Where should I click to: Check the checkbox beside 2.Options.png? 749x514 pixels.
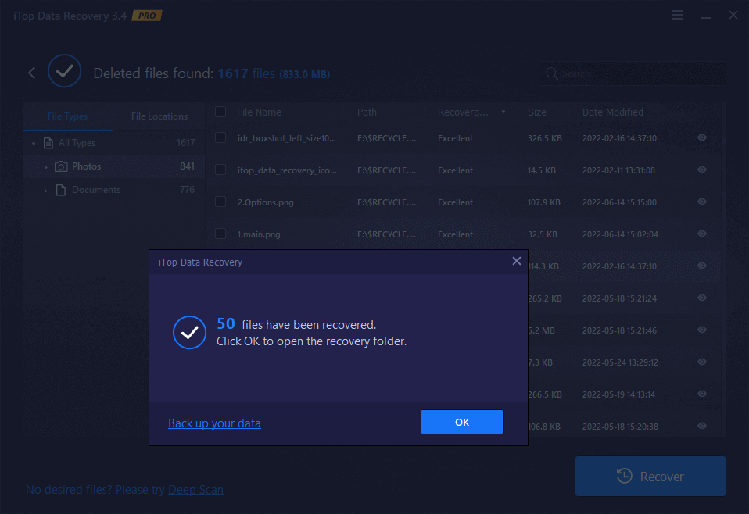[220, 202]
